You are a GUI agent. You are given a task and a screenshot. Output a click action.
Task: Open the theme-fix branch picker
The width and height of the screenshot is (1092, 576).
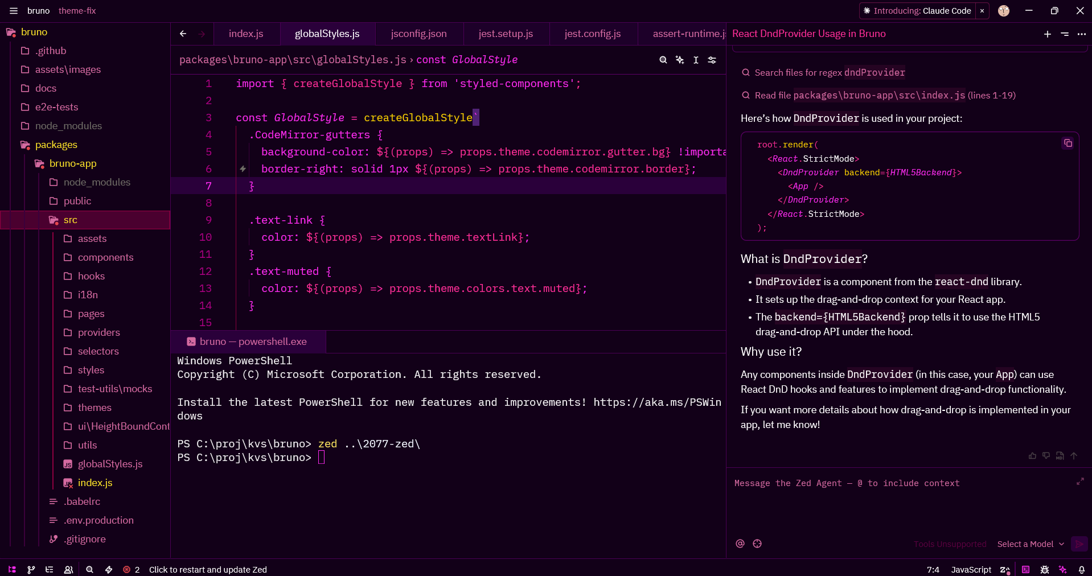tap(77, 11)
